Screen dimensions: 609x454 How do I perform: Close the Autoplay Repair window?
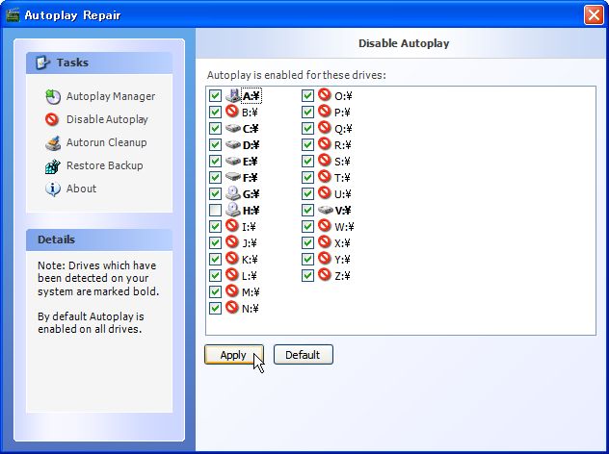(594, 15)
